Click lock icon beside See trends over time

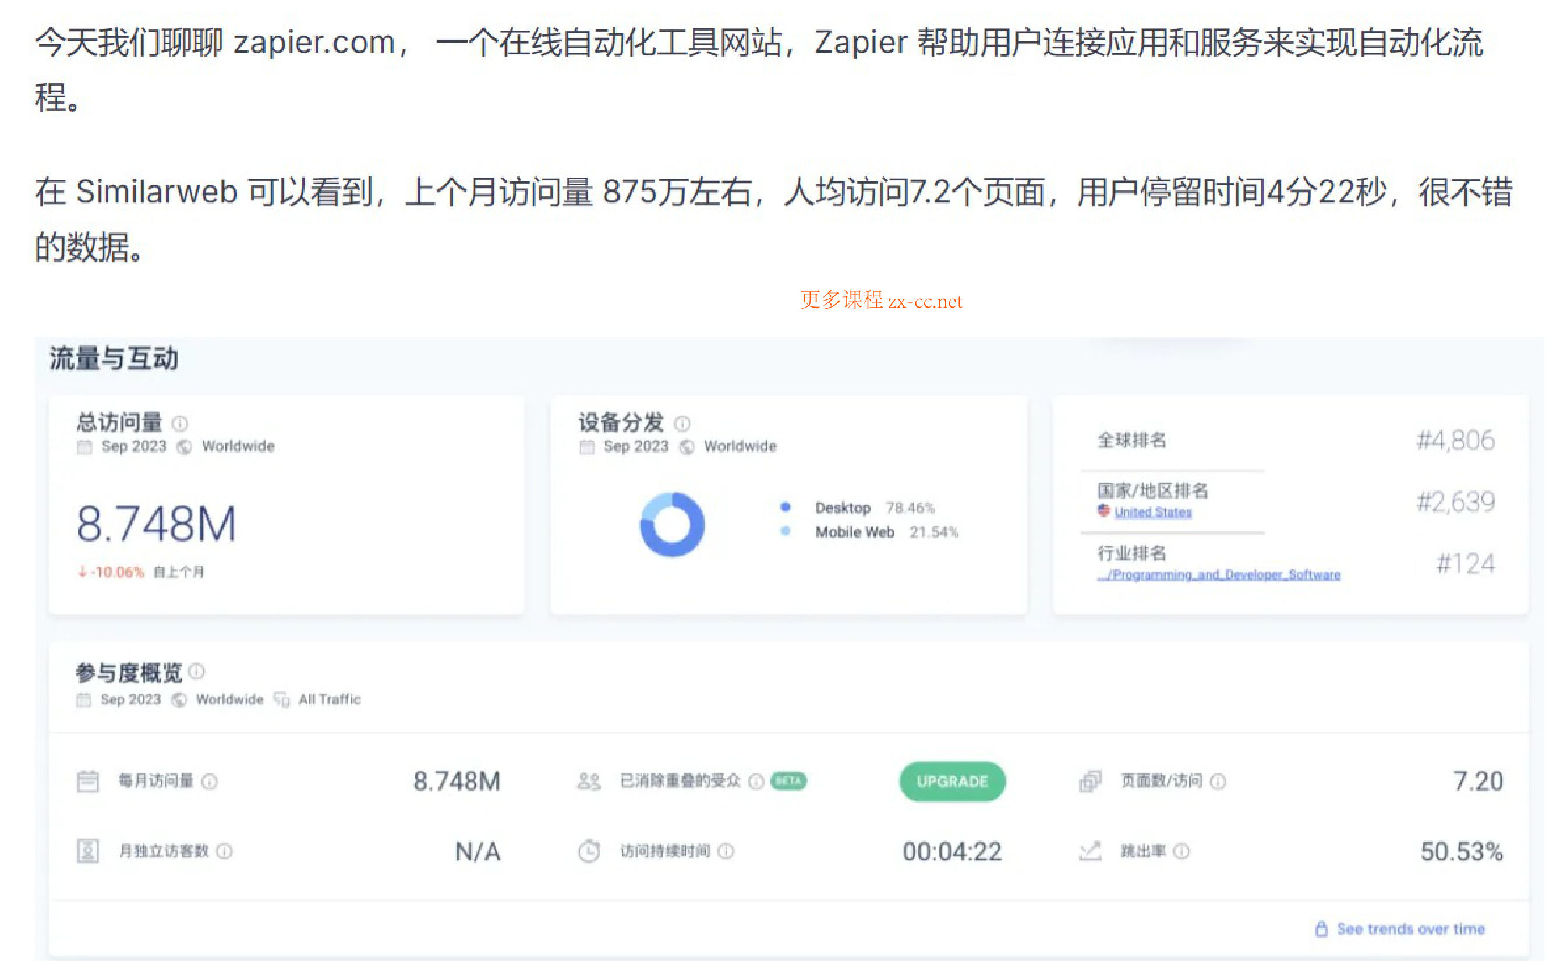point(1321,929)
